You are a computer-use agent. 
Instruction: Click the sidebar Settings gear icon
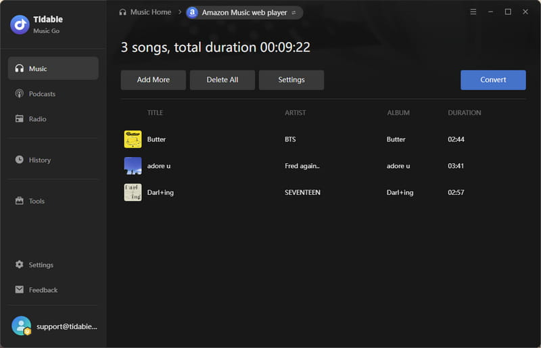pyautogui.click(x=20, y=264)
